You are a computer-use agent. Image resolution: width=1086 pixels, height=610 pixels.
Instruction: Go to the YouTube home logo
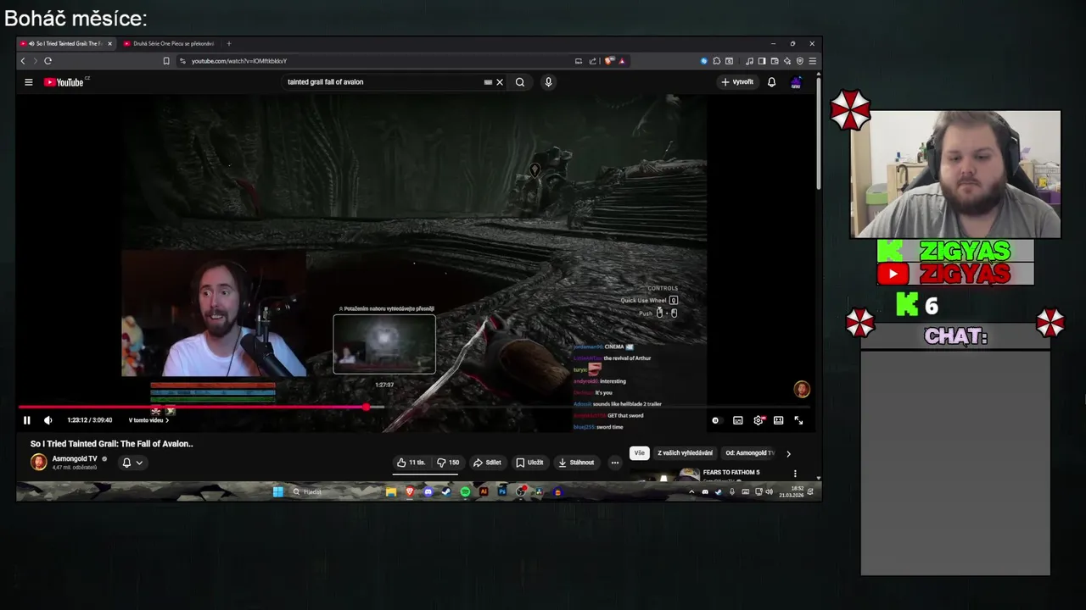click(66, 82)
